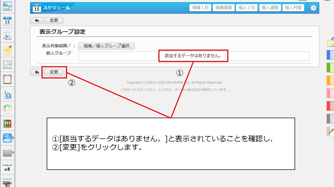The image size is (334, 187).
Task: Open the brown clipboard icon in the sidebar
Action: pos(7,79)
